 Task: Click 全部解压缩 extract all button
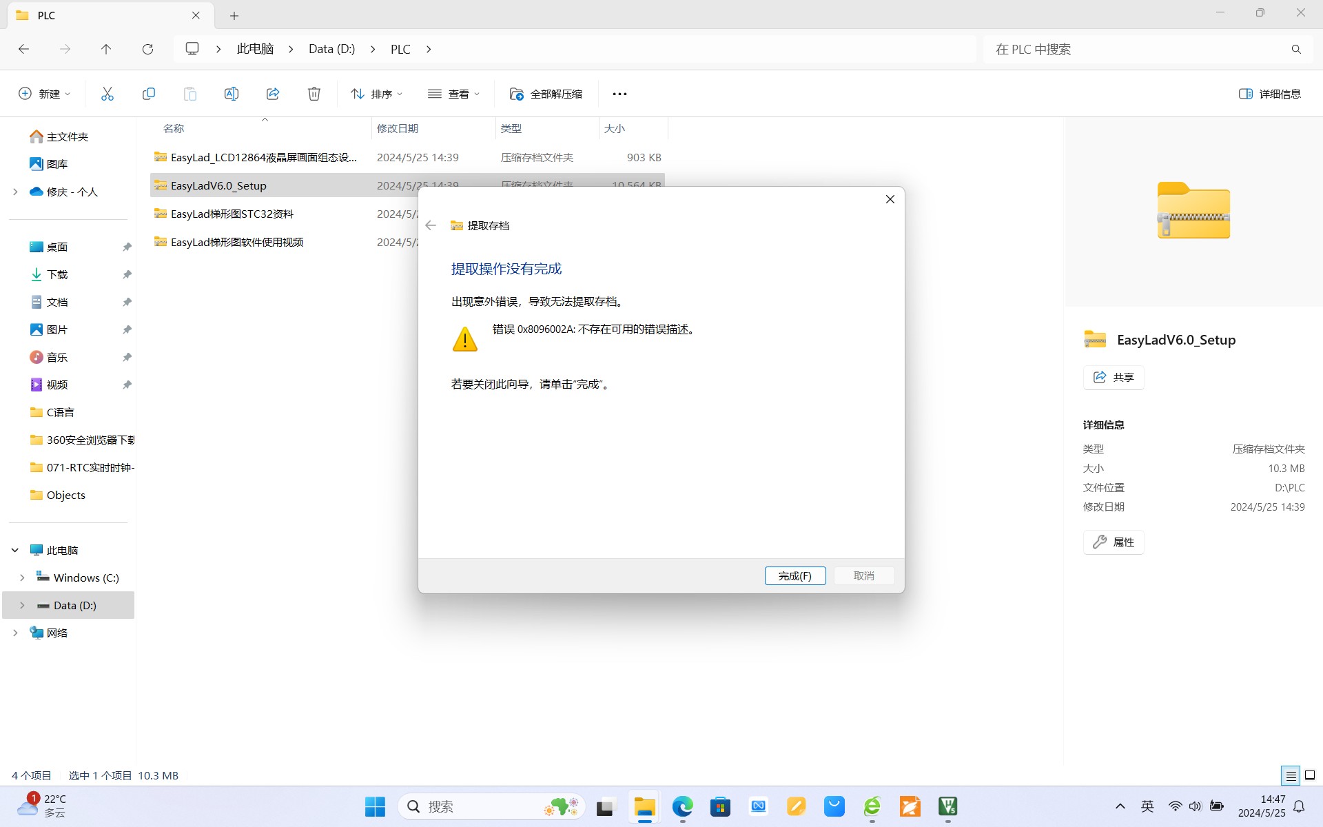tap(546, 94)
